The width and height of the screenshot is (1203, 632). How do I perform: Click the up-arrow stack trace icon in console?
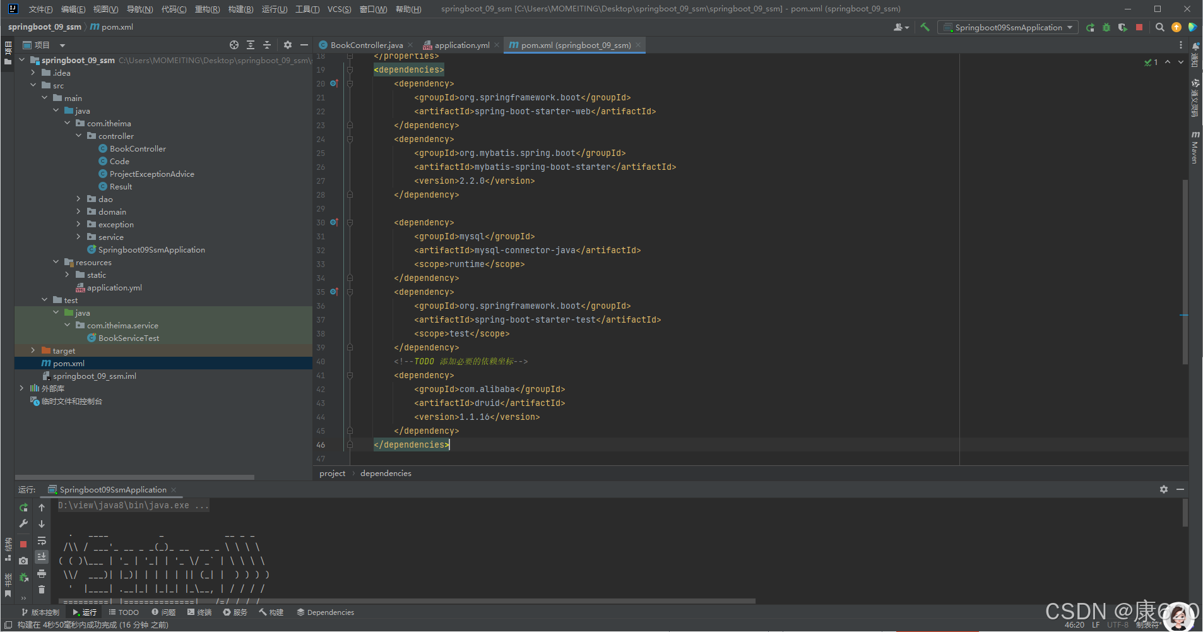[x=42, y=508]
